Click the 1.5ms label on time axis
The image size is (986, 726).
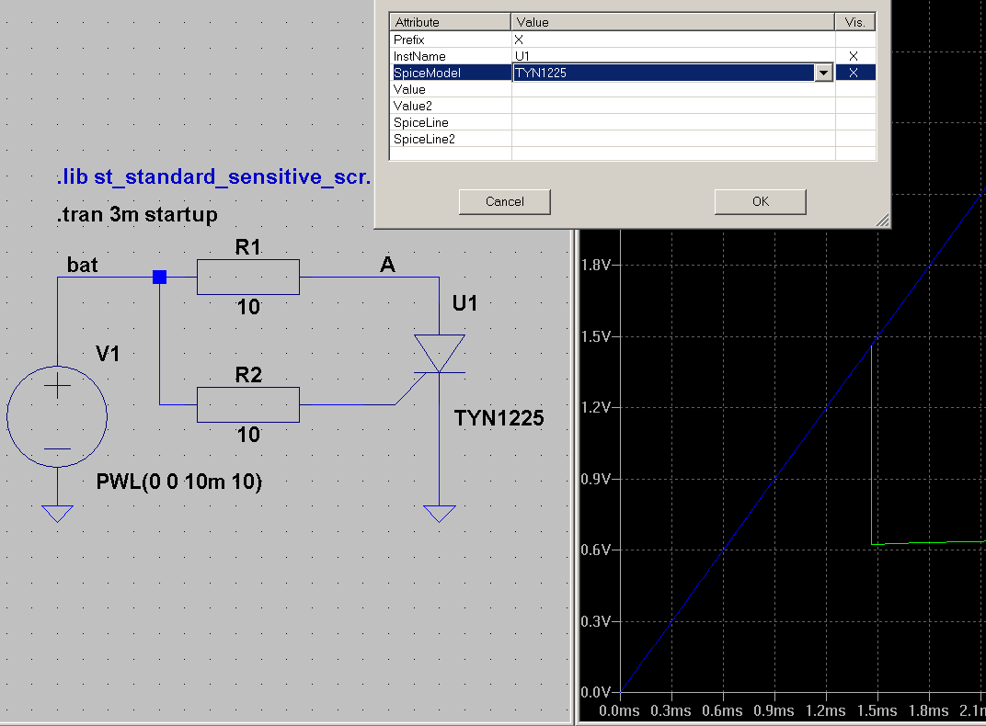(x=877, y=711)
